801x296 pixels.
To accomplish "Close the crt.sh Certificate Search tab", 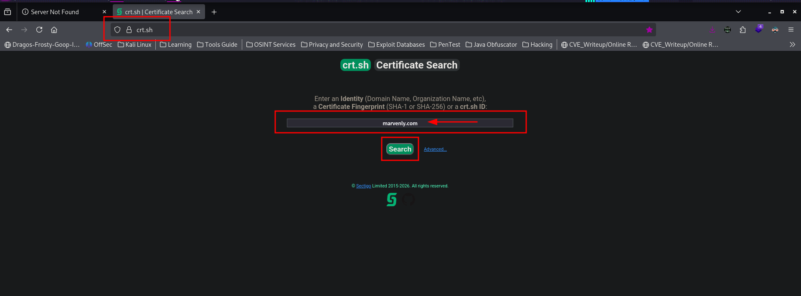I will (x=198, y=12).
